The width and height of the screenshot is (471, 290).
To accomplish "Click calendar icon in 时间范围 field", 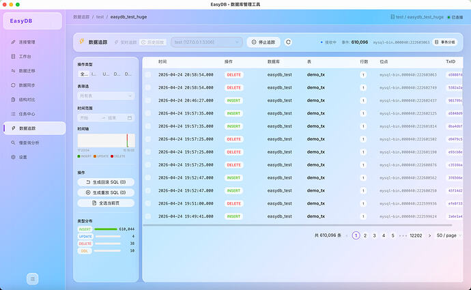I will click(x=130, y=118).
